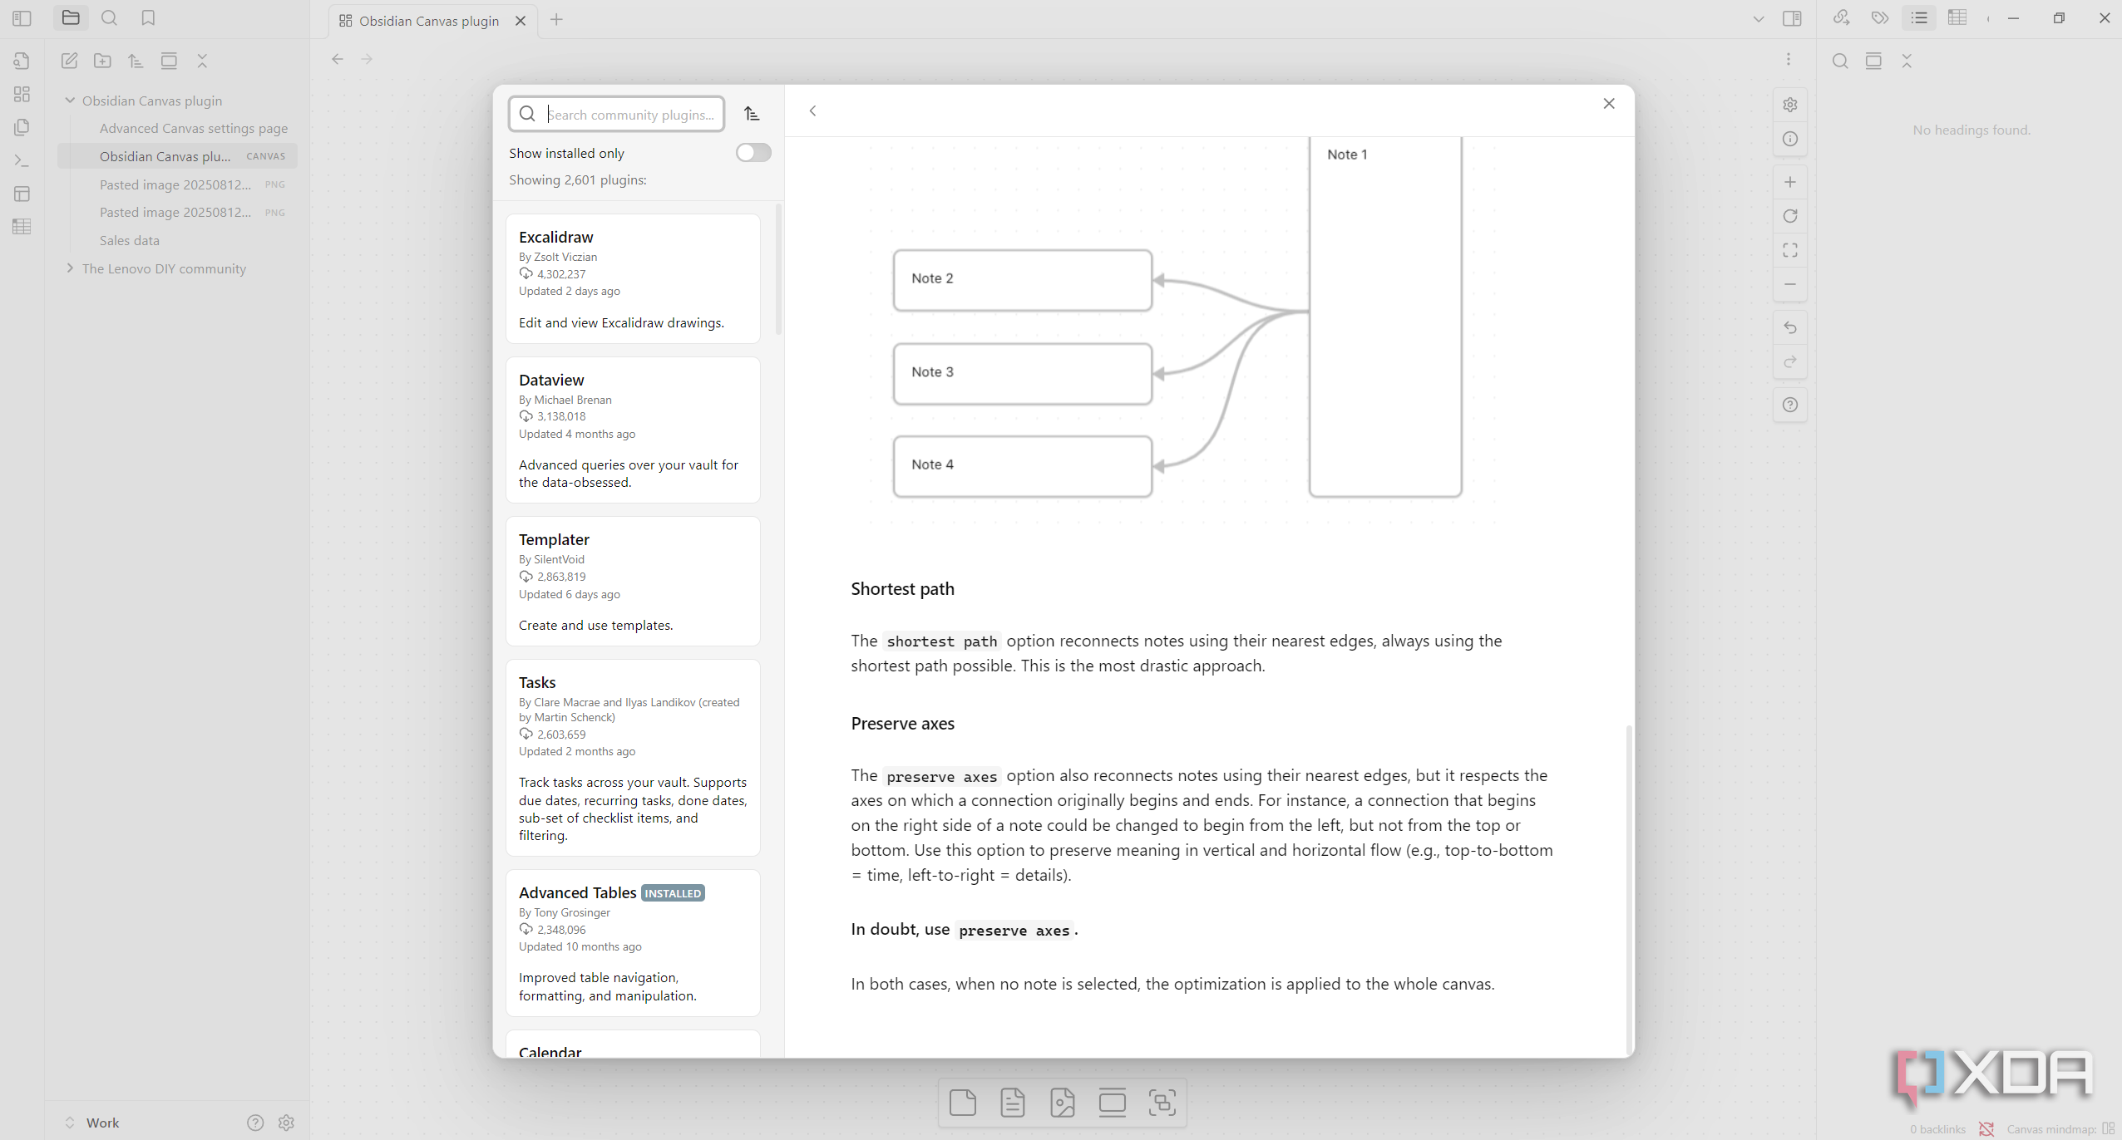This screenshot has height=1140, width=2122.
Task: Open the canvas settings gear
Action: pos(1790,105)
